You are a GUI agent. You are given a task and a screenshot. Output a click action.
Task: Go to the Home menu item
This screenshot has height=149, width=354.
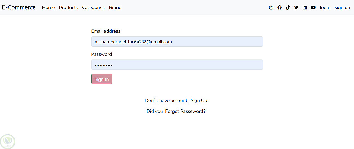point(48,7)
